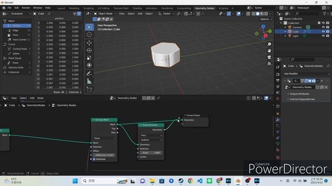
Task: Toggle the Individual checkbox in Extrude Mesh
Action: [94, 159]
